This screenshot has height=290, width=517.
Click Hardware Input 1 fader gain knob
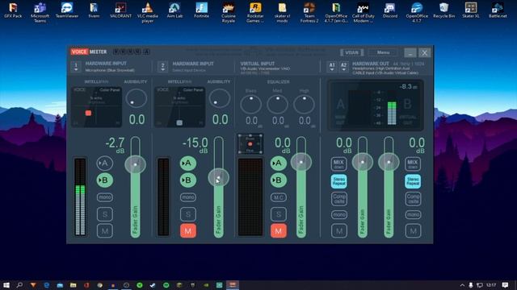[x=135, y=164]
